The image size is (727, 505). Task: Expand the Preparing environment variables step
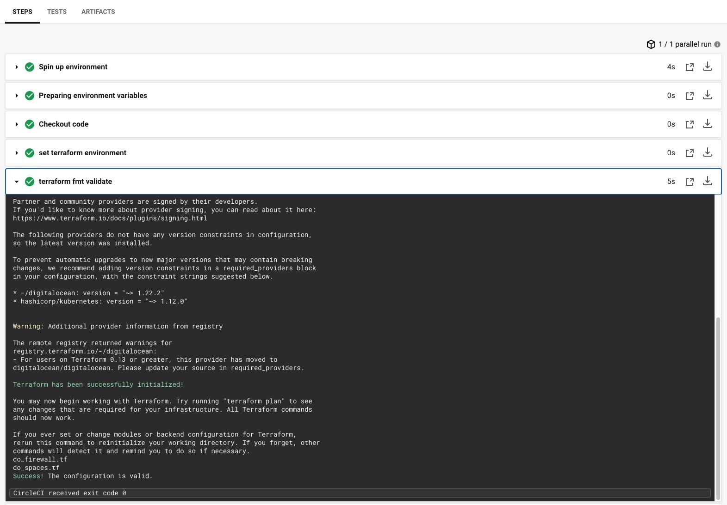[17, 96]
